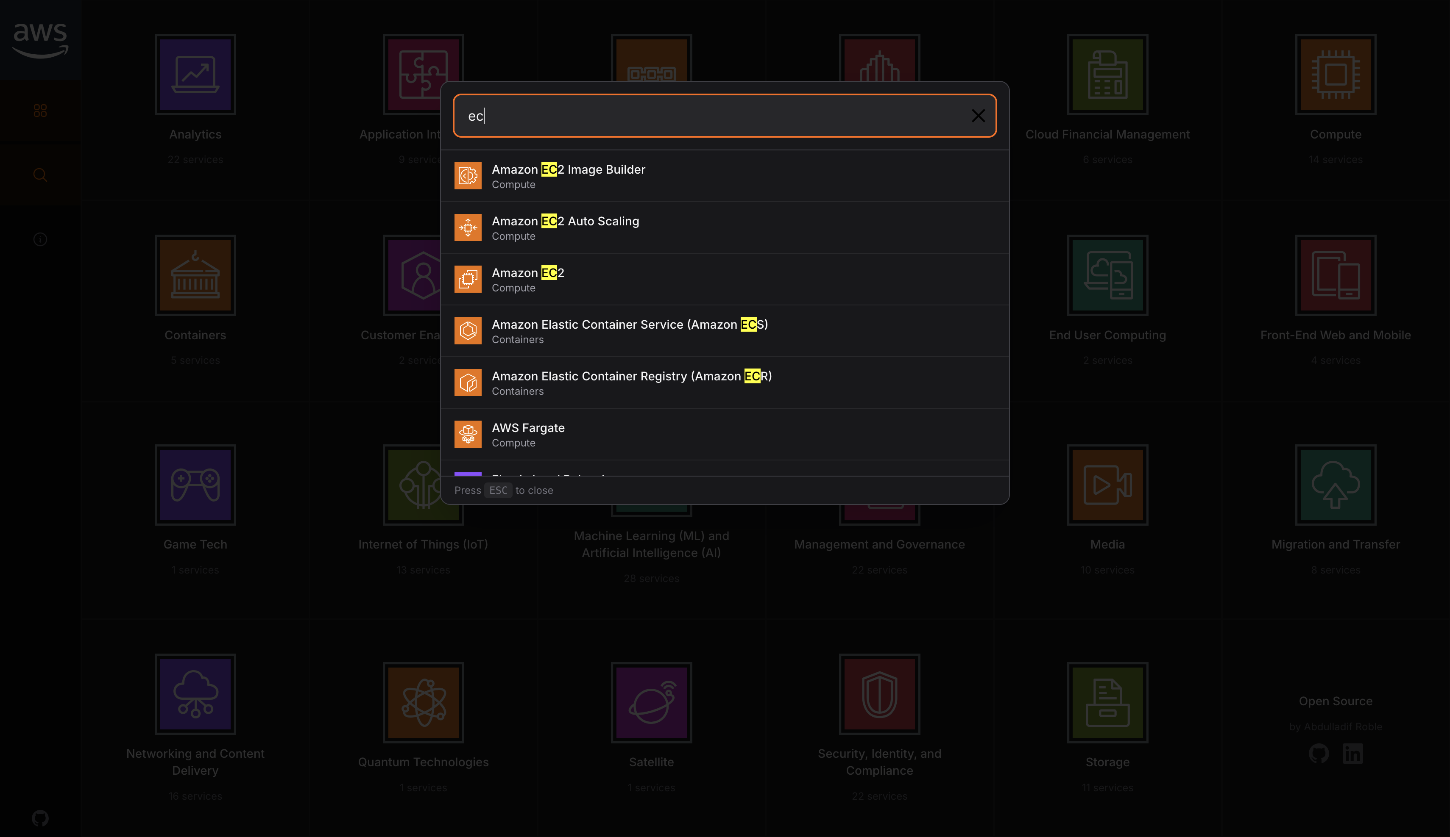Open the Analytics category icon
The image size is (1450, 837).
(x=195, y=75)
